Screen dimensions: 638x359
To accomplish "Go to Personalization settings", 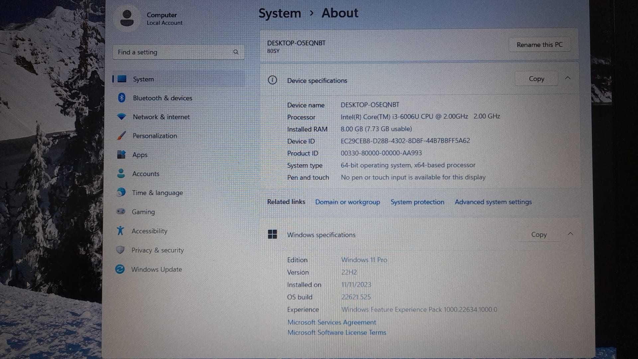I will (178, 136).
